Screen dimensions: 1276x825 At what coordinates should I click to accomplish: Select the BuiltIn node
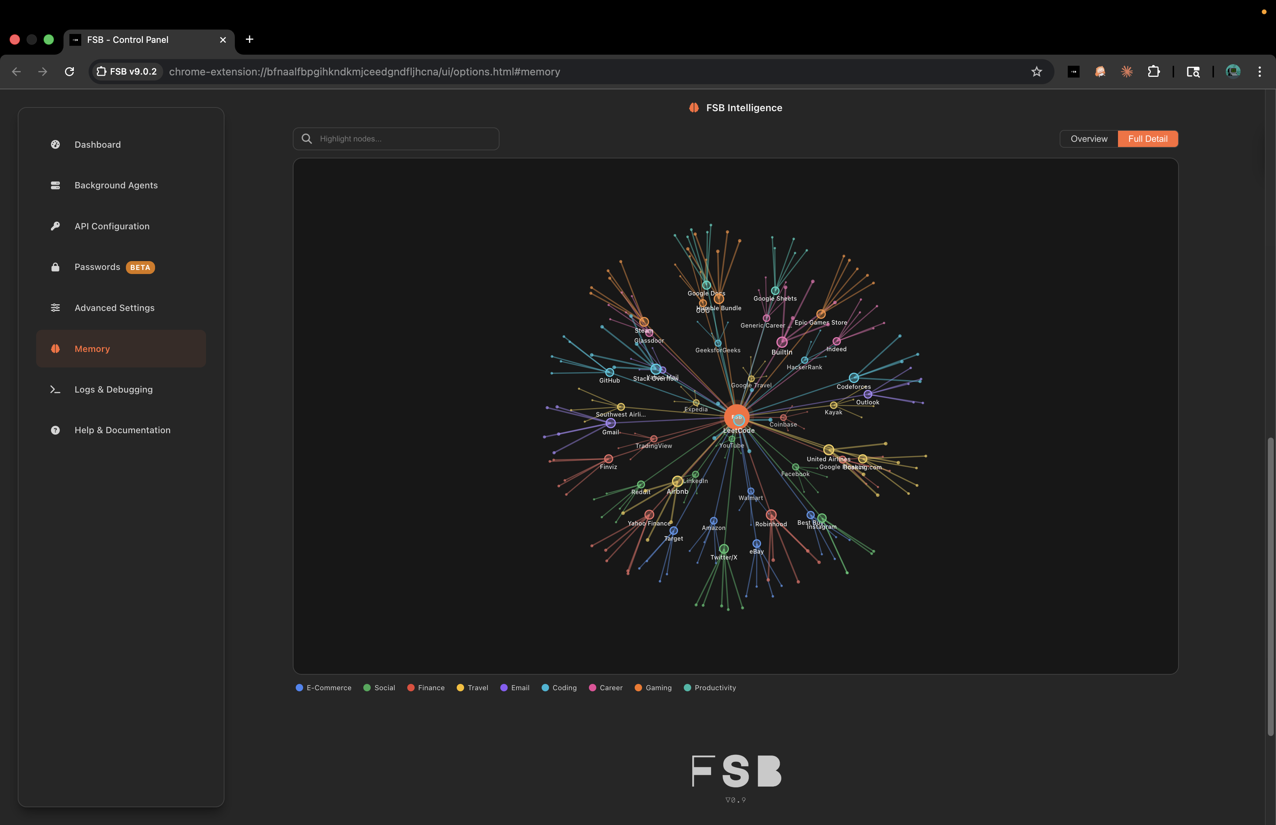(782, 342)
